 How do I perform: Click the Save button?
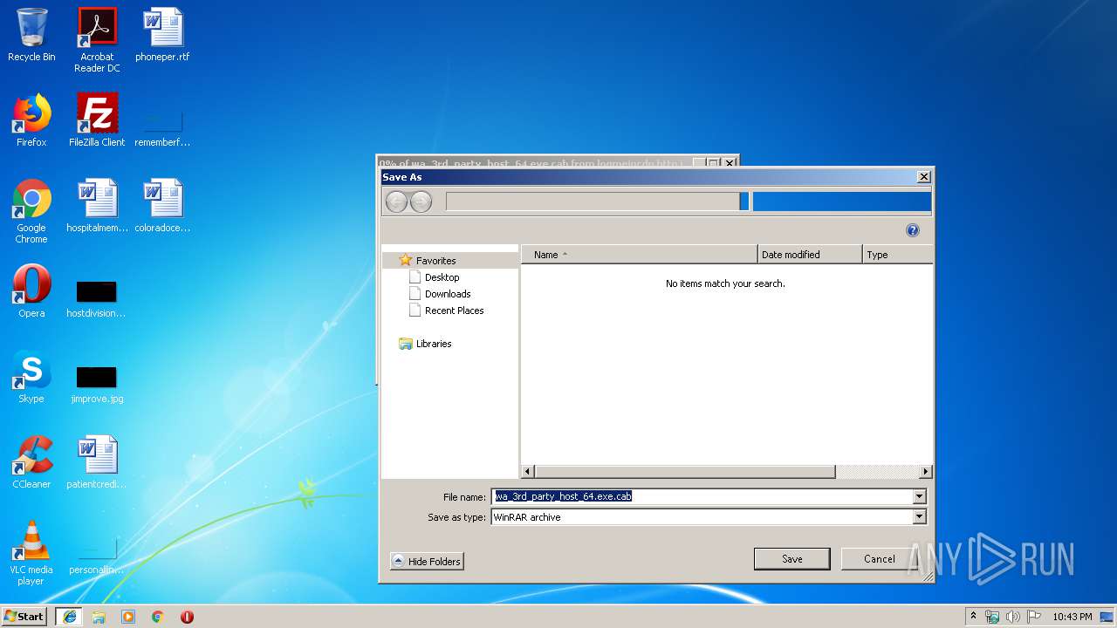tap(791, 559)
